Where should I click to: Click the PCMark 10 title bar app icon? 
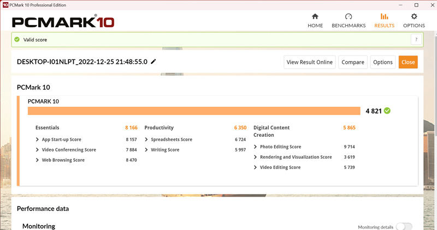pos(5,5)
